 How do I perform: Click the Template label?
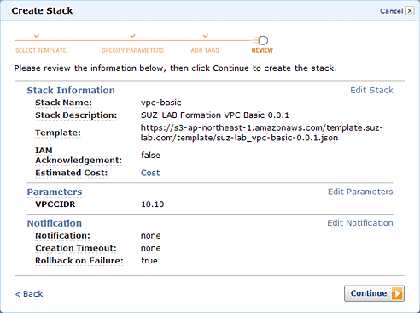coord(58,133)
